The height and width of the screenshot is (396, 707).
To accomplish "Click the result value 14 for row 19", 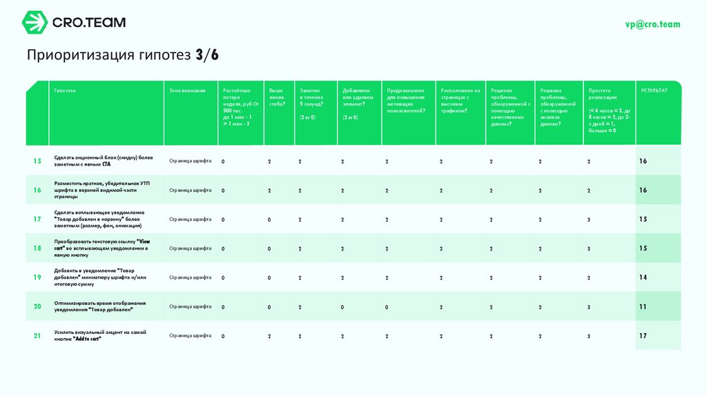I will (643, 277).
